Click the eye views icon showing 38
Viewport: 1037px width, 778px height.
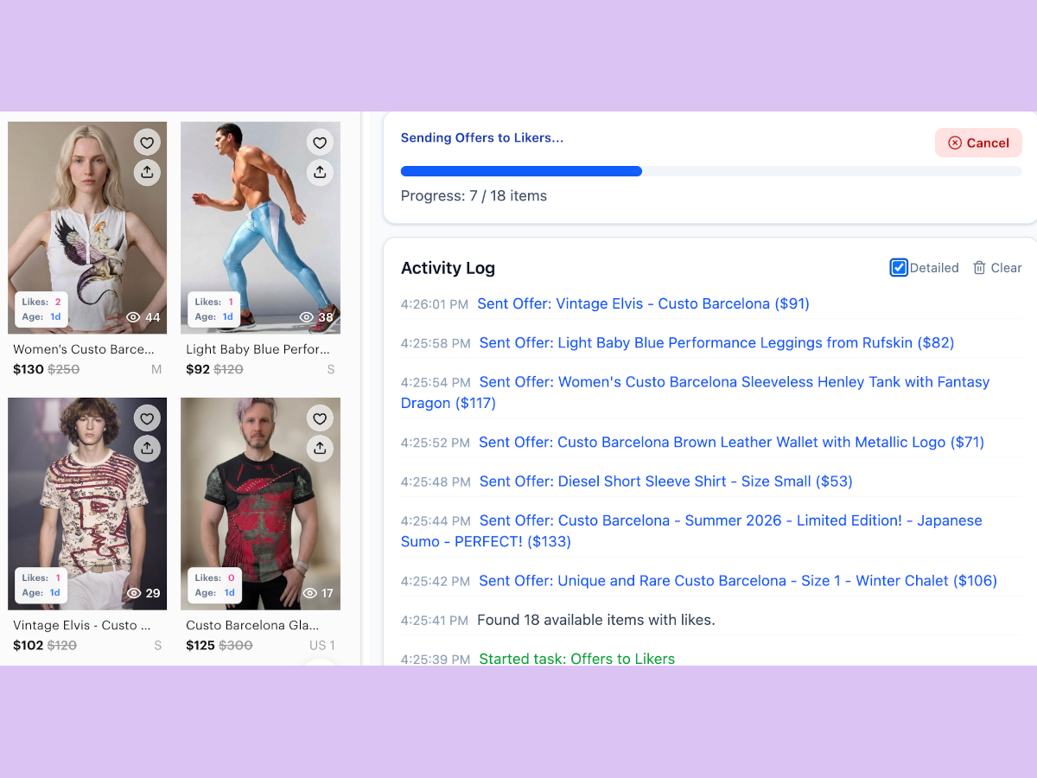(x=306, y=317)
